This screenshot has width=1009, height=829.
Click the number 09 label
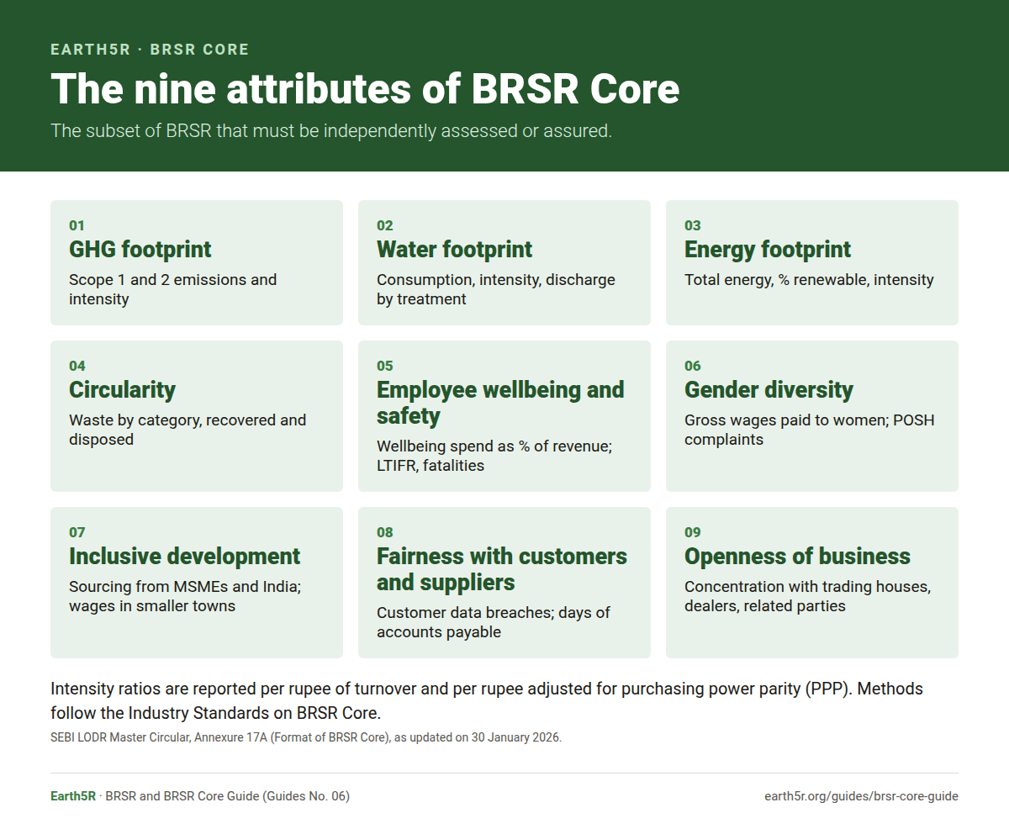point(693,532)
